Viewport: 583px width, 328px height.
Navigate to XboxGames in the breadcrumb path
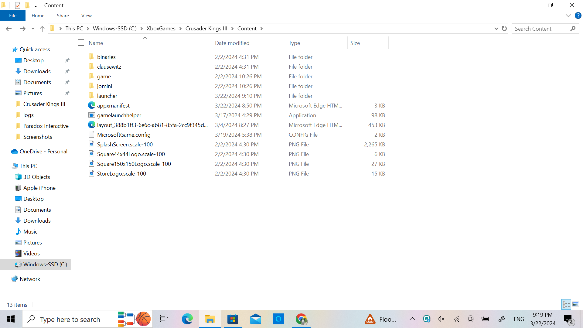pos(161,28)
